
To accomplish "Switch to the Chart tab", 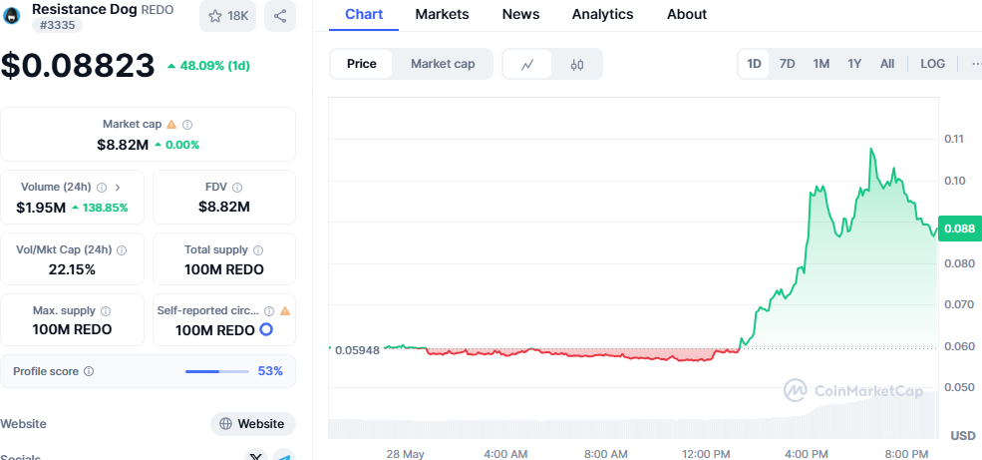I will click(363, 14).
